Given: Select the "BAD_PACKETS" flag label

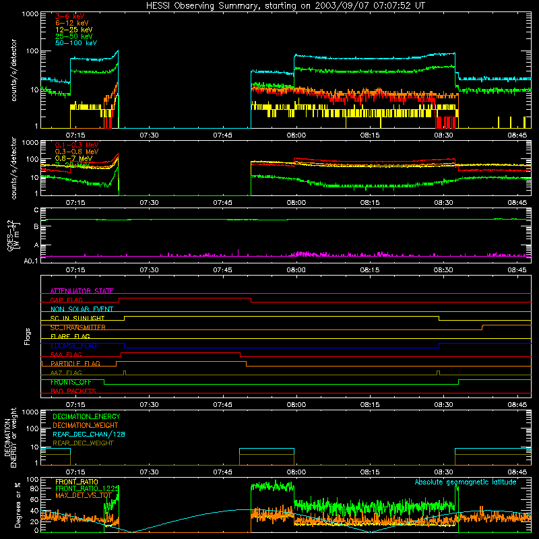Looking at the screenshot, I should click(73, 391).
